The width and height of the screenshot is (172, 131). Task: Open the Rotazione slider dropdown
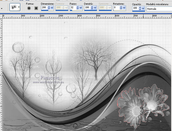(x=124, y=7)
